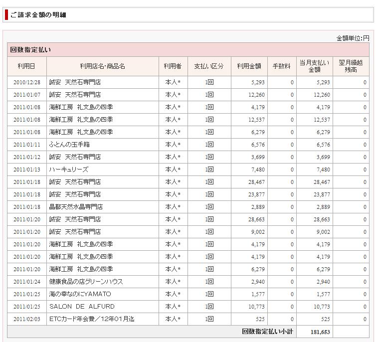Click 本人* in the ハーキュリーズ row
The height and width of the screenshot is (342, 376).
(x=173, y=170)
